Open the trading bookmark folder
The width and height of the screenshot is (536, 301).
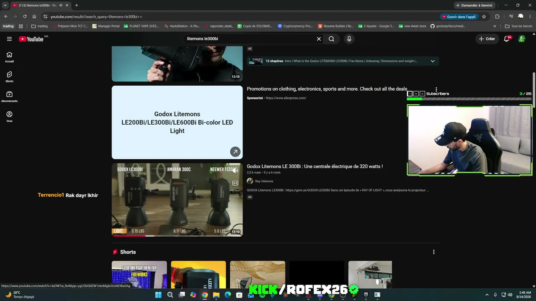[x=39, y=26]
